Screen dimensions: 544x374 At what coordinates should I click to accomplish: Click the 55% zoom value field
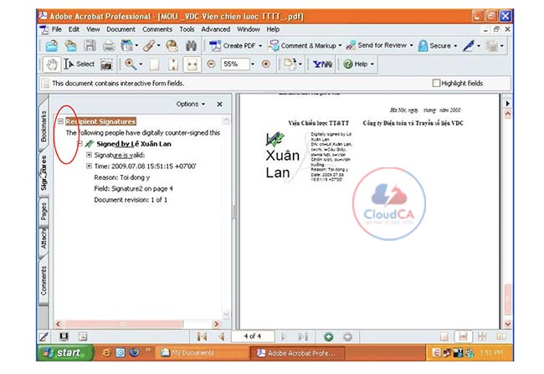[235, 64]
